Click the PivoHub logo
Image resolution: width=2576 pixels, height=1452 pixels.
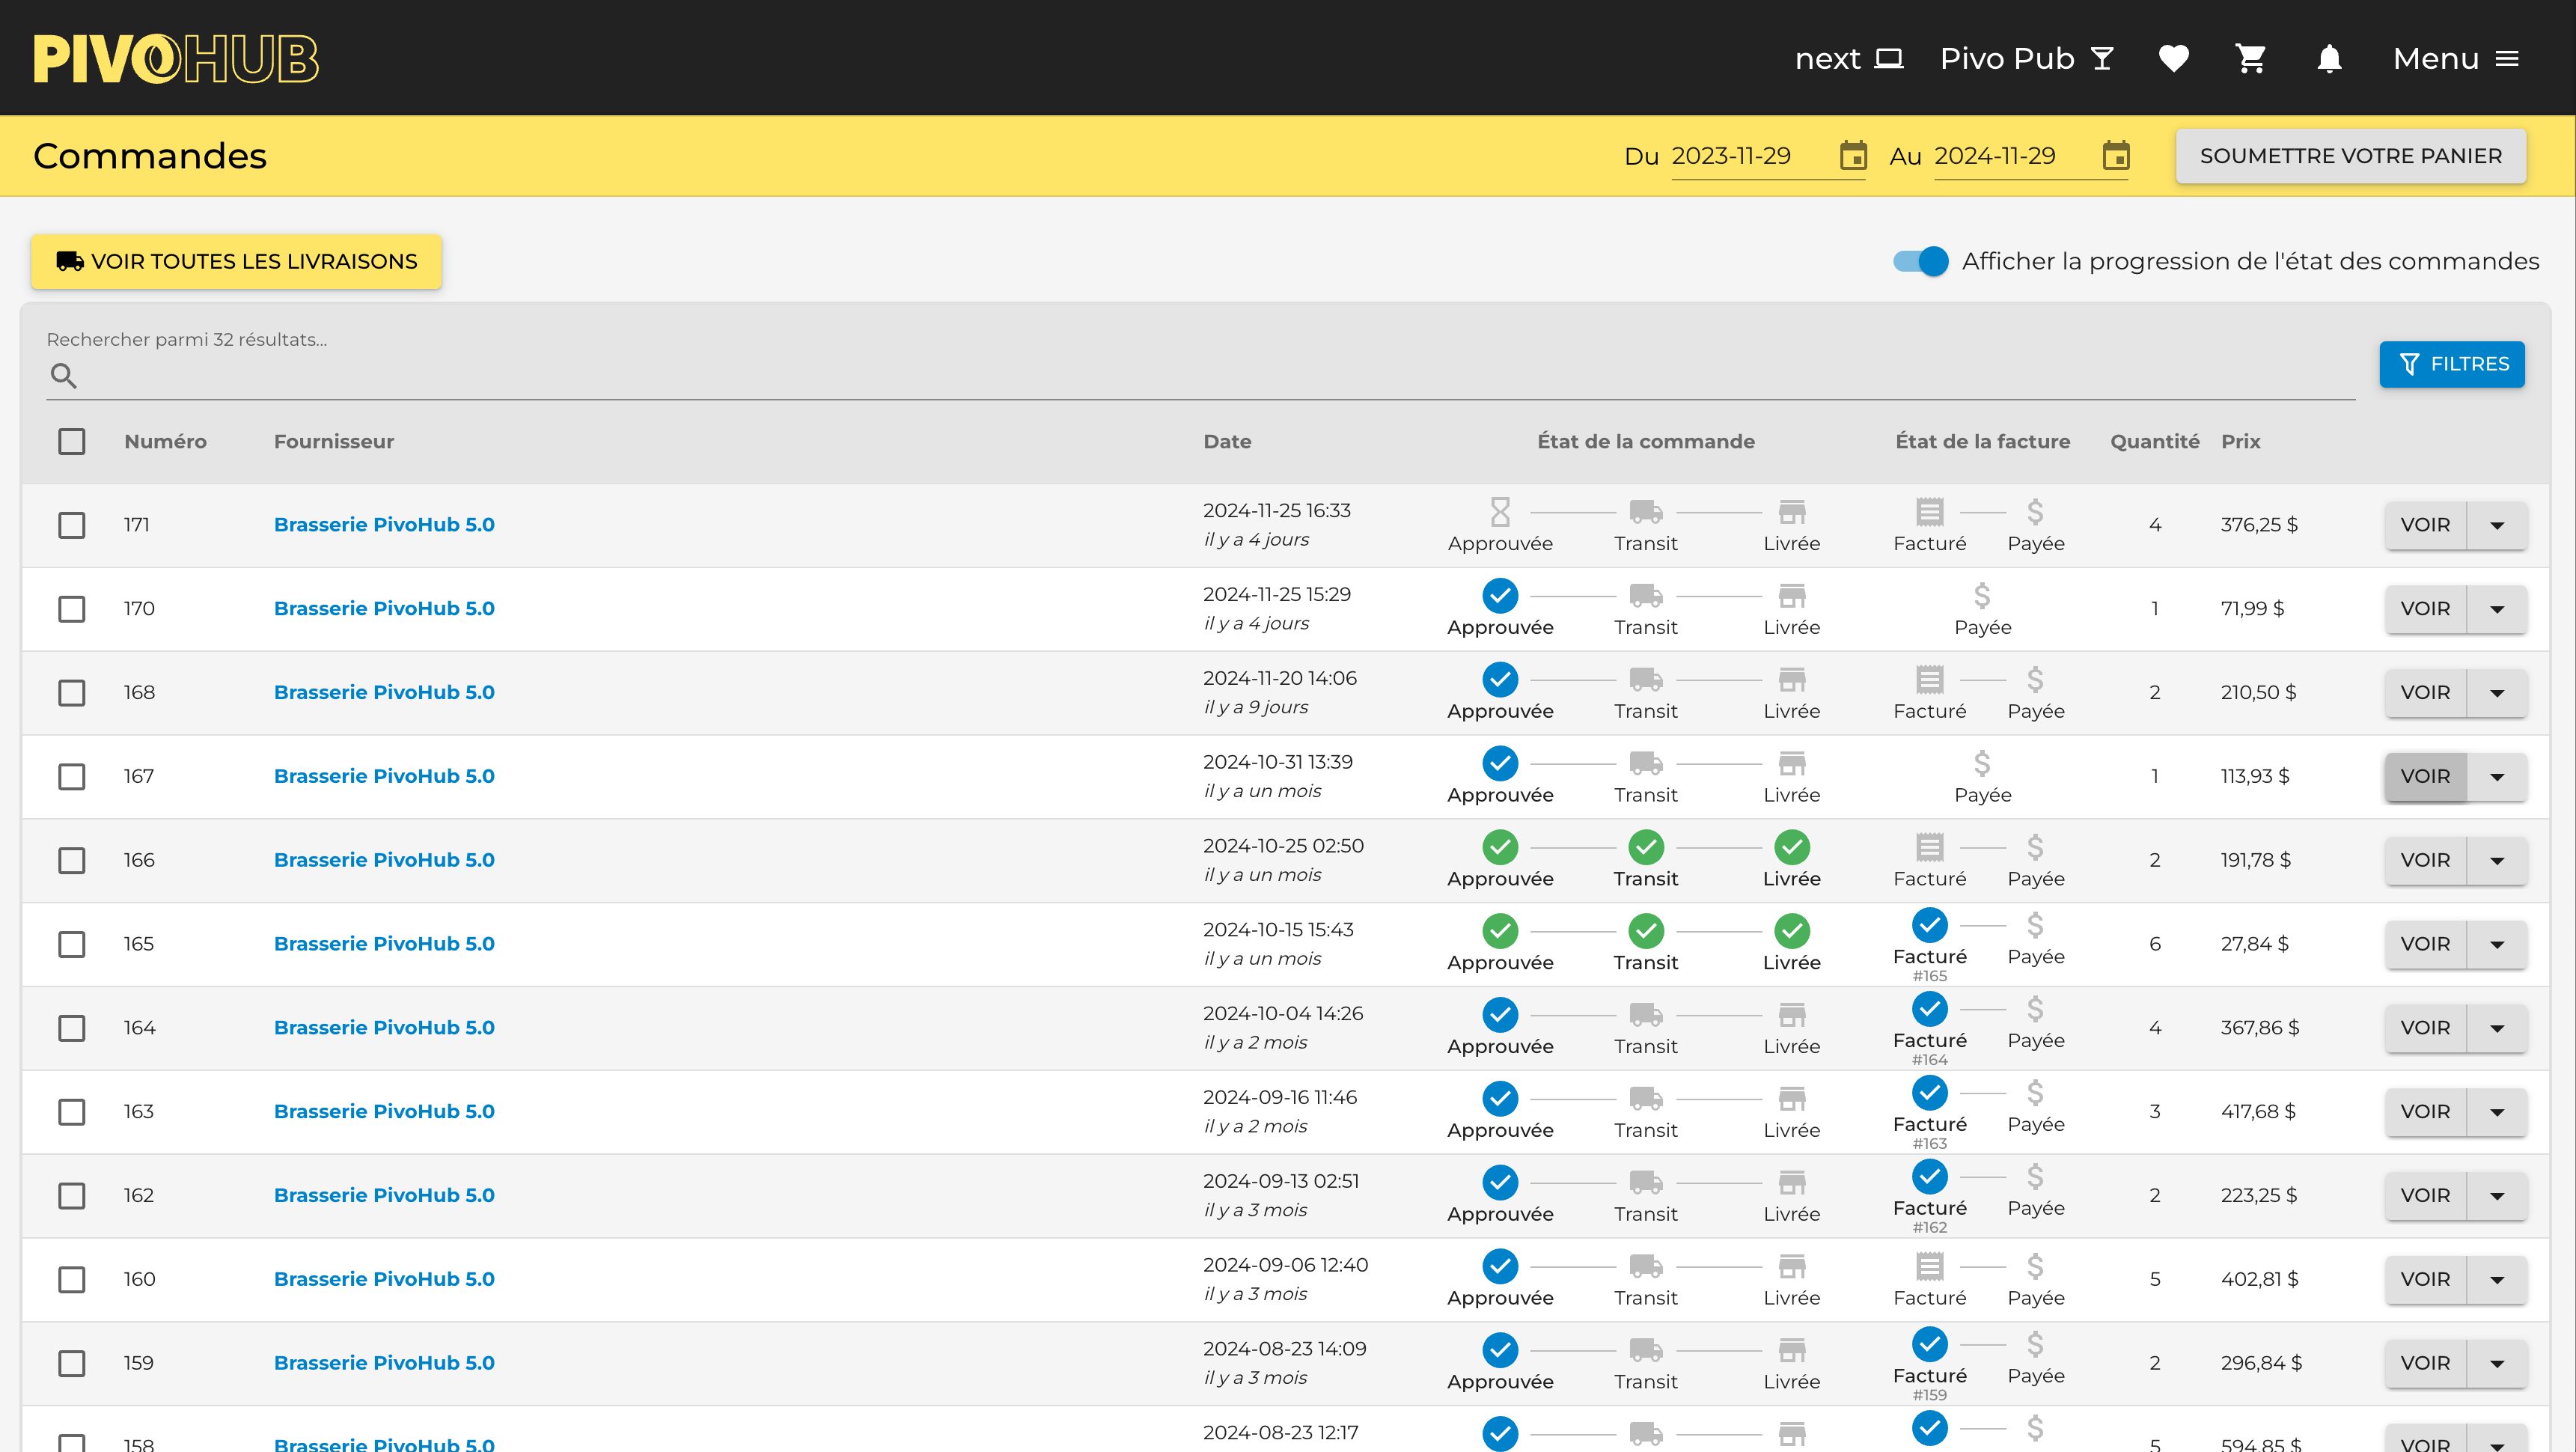[176, 58]
